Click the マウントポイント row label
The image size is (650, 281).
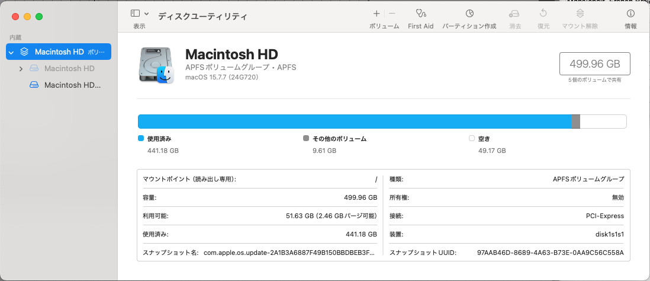pyautogui.click(x=189, y=179)
